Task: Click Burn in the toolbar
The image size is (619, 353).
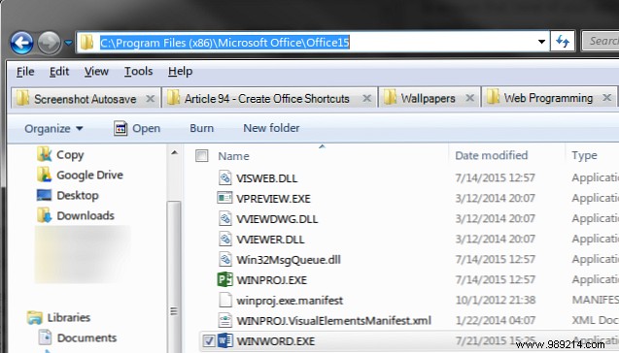Action: pos(202,128)
